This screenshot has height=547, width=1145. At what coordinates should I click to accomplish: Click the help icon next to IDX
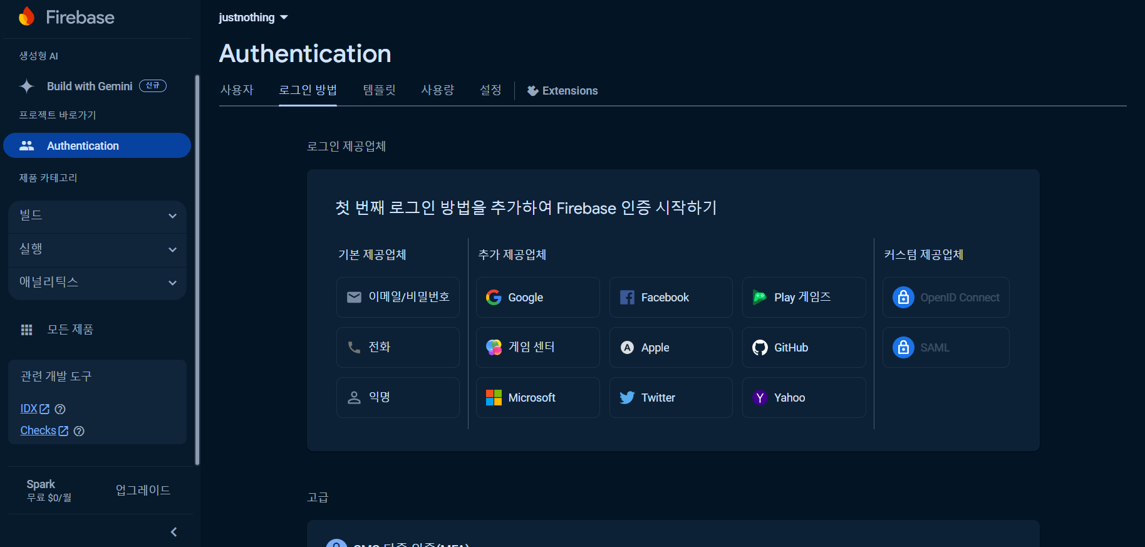[60, 409]
